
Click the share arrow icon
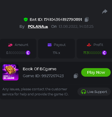(105, 11)
